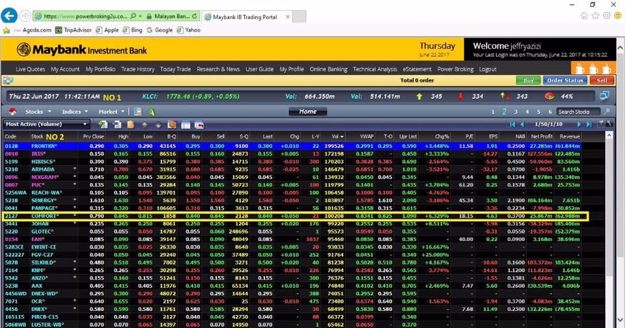
Task: Open the browser favorites star icon
Action: [596, 16]
